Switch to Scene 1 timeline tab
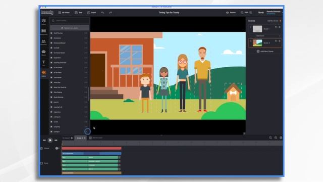The height and width of the screenshot is (182, 323). 68,138
